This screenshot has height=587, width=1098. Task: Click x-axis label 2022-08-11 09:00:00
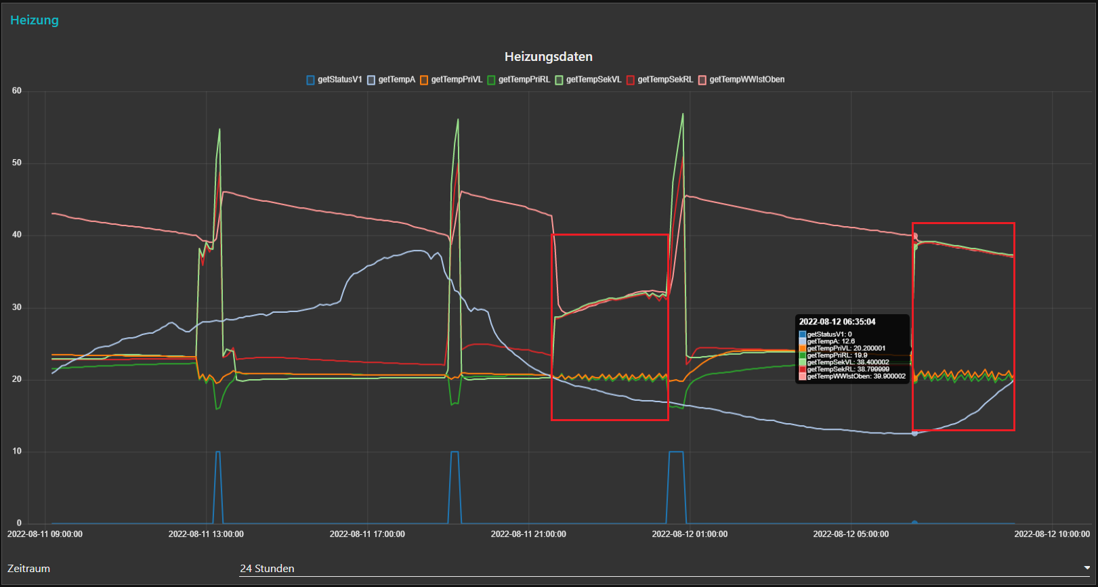coord(45,534)
